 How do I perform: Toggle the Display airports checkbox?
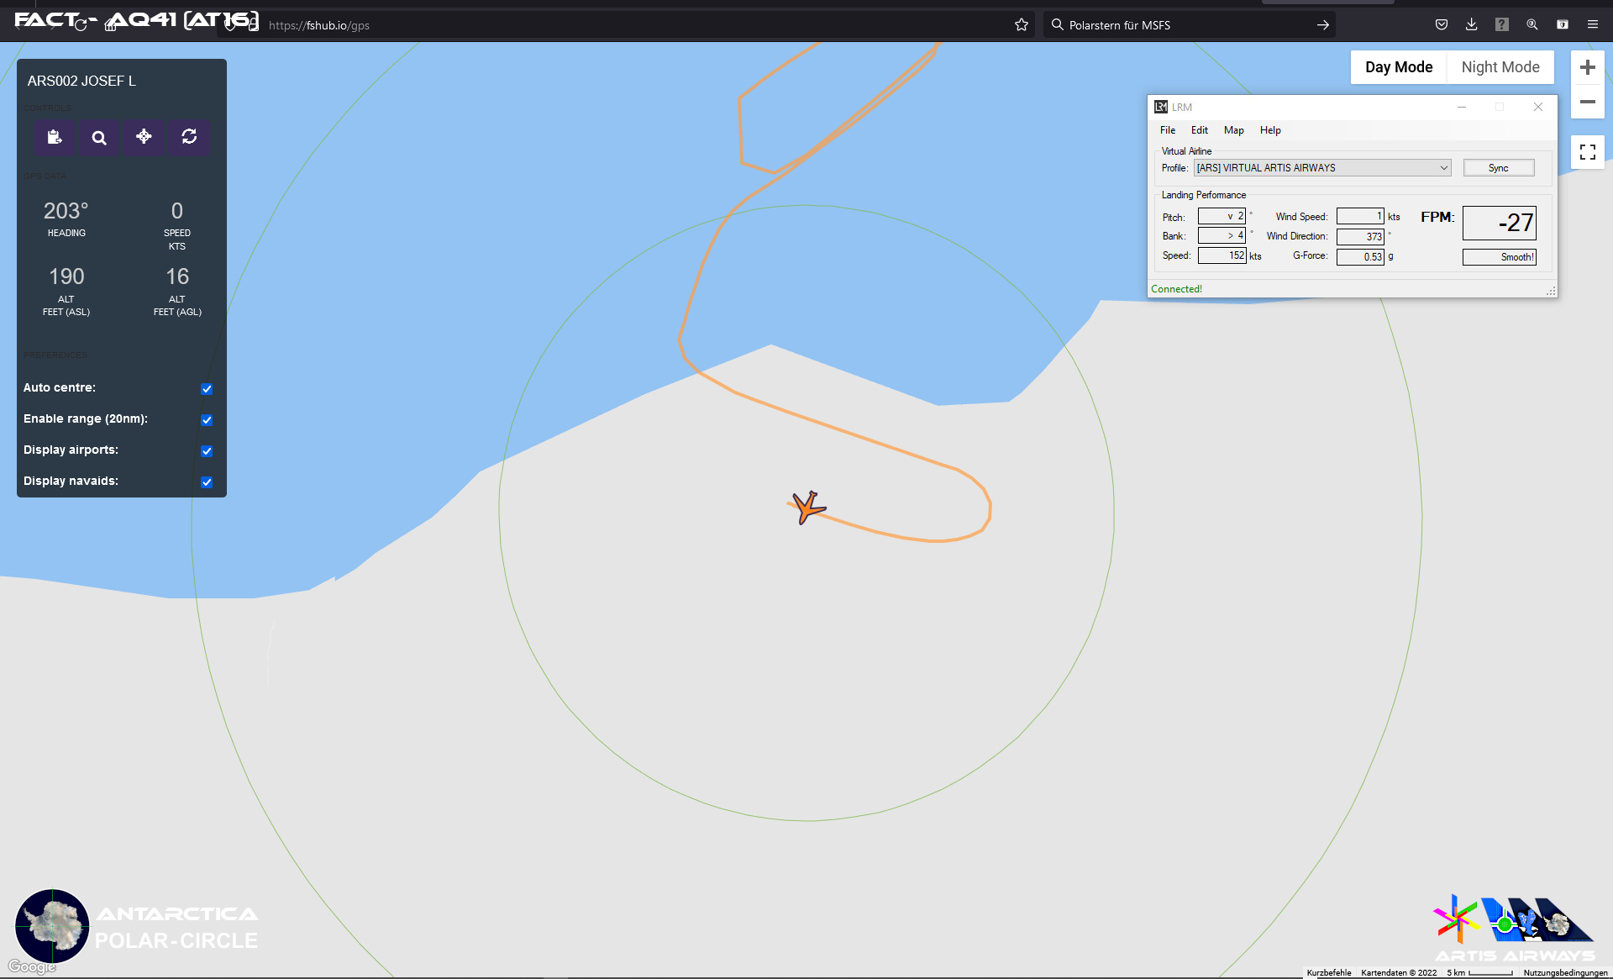tap(207, 450)
